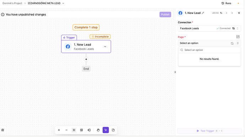Open the Facebook Leads connection dropdown
245x137 pixels.
pos(209,28)
